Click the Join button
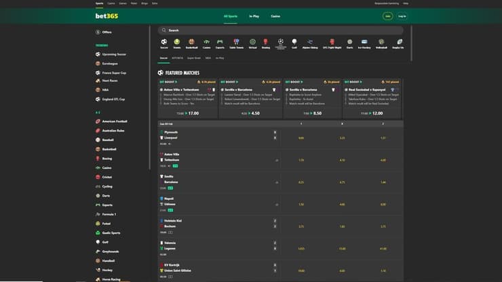Screen dimensions: 502x282 388,16
